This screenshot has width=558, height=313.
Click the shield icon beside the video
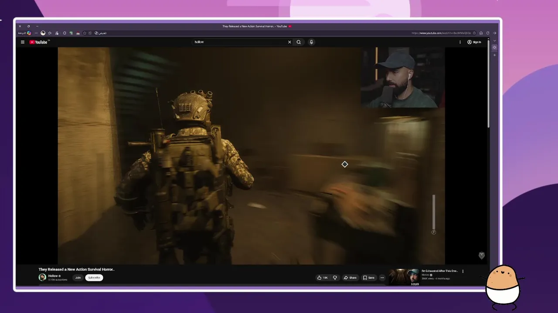point(482,256)
